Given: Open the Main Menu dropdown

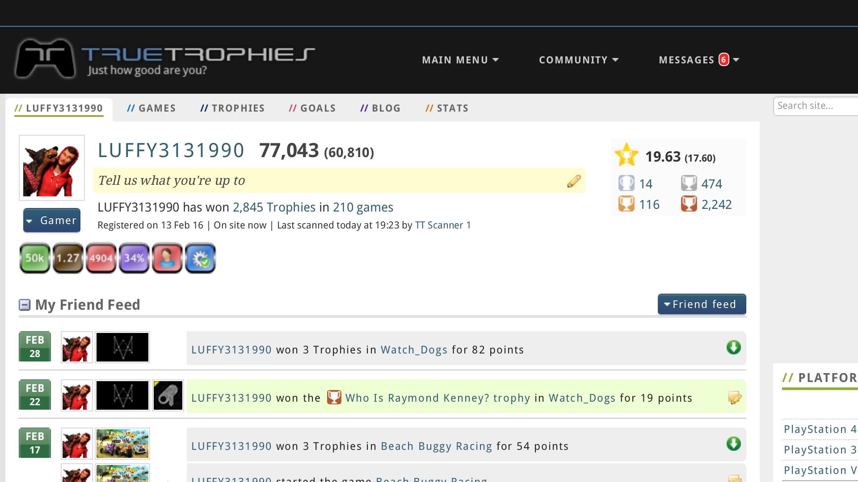Looking at the screenshot, I should (460, 60).
